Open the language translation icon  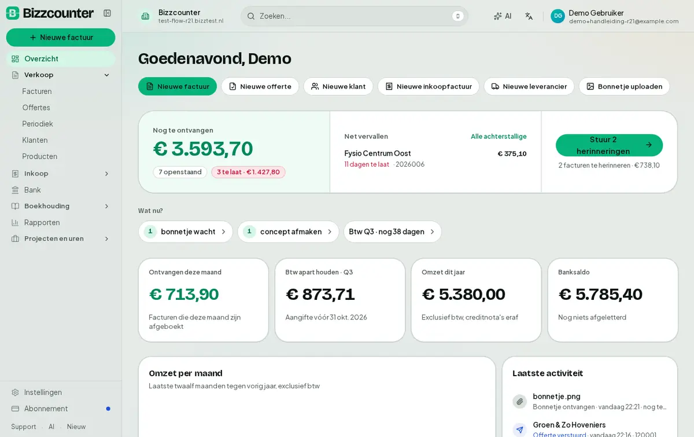point(529,16)
